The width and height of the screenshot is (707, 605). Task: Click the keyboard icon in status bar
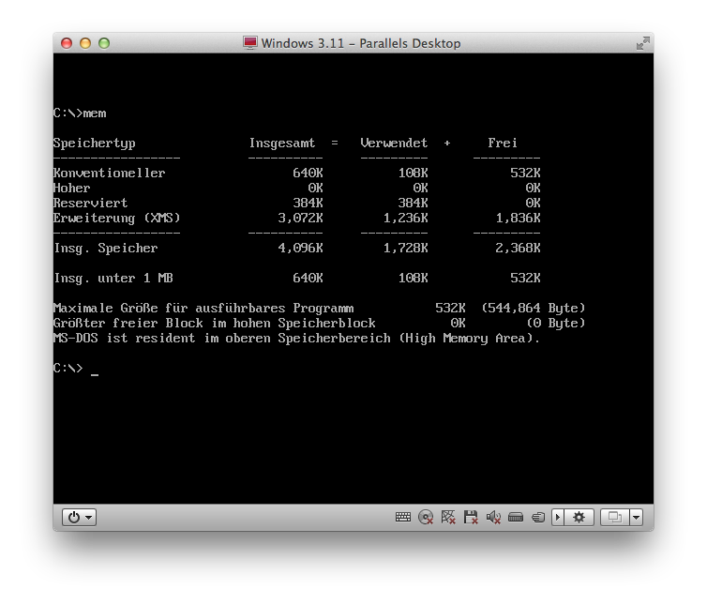click(x=402, y=517)
